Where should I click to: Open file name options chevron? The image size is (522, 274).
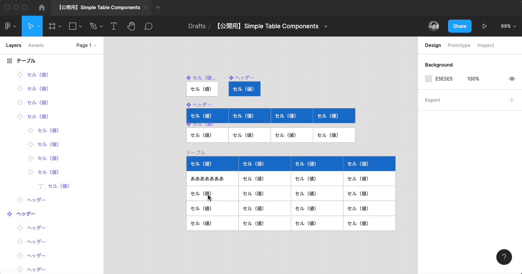tap(325, 26)
